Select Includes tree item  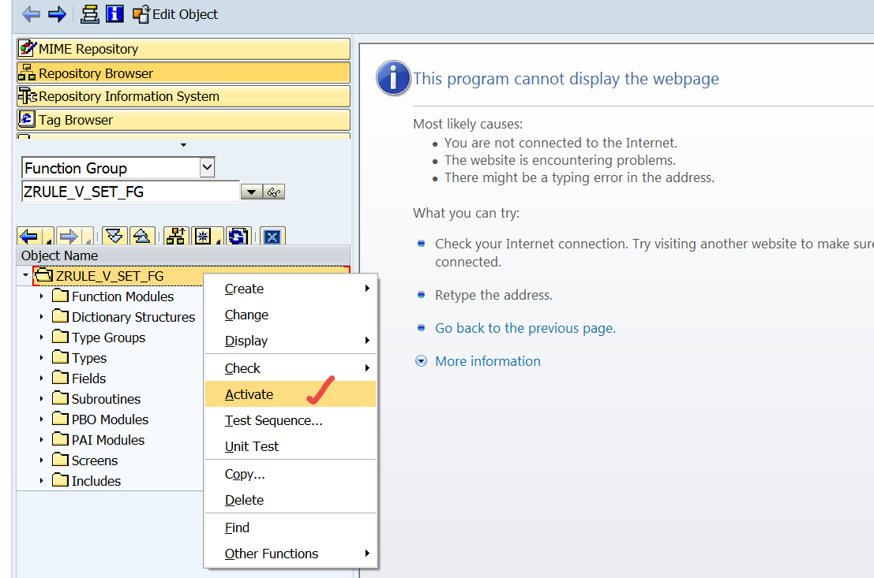point(96,481)
